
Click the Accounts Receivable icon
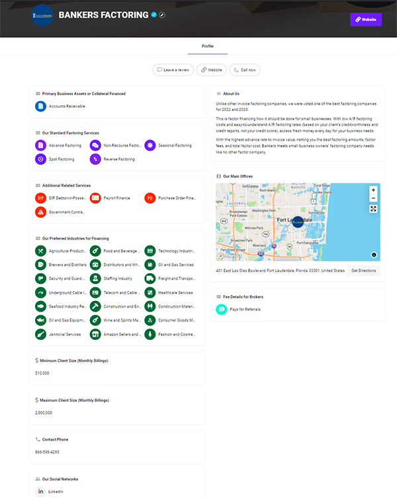pyautogui.click(x=40, y=106)
